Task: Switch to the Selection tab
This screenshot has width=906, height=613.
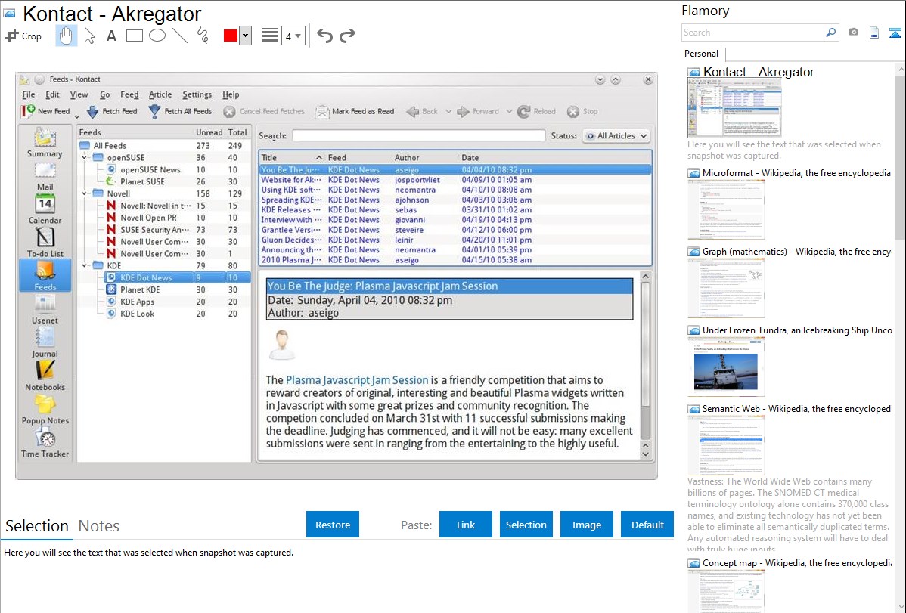Action: (37, 526)
